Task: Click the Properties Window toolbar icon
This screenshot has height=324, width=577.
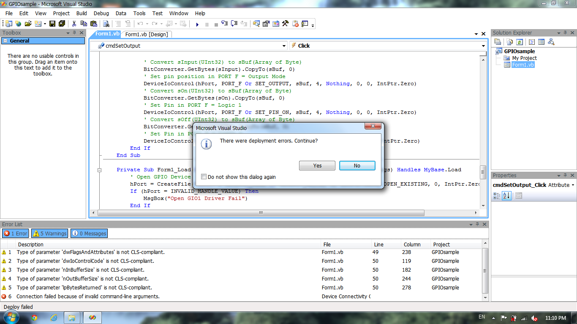Action: click(266, 24)
